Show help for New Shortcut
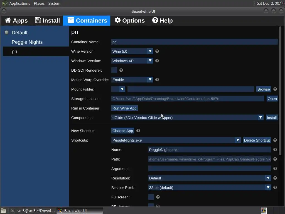This screenshot has width=285, height=214. [x=138, y=131]
